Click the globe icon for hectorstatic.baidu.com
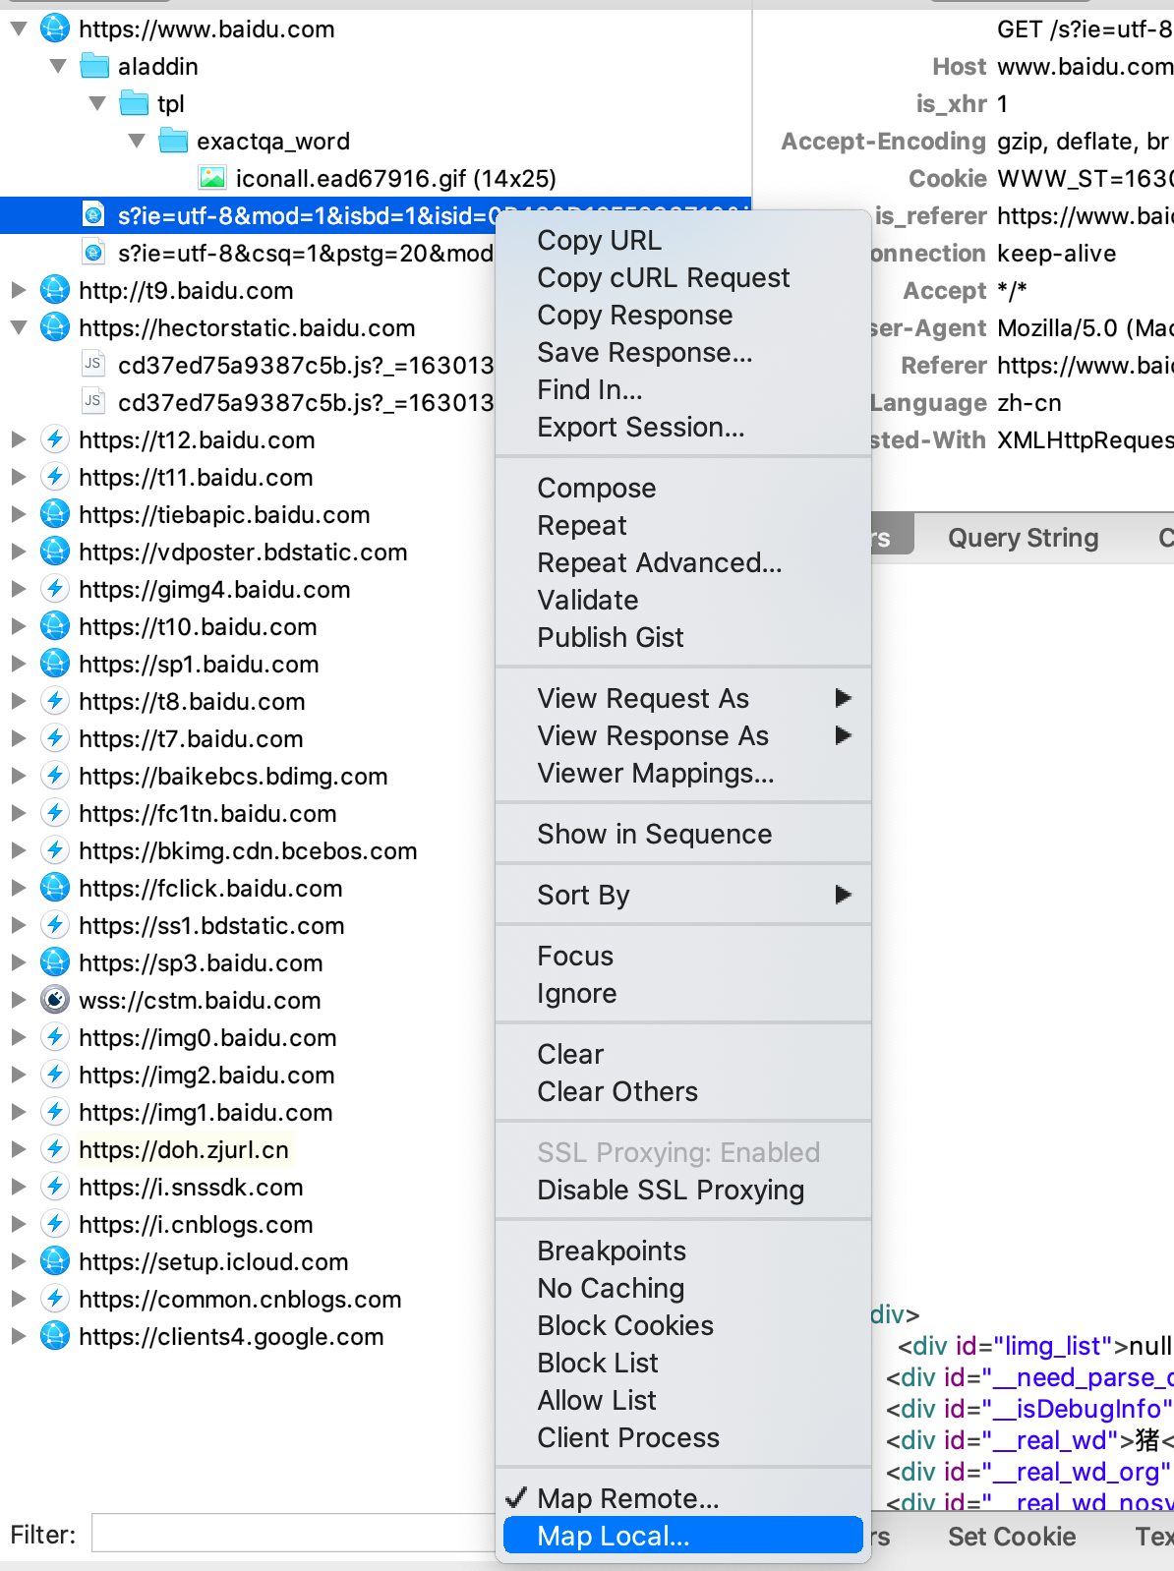The width and height of the screenshot is (1174, 1571). click(x=55, y=327)
